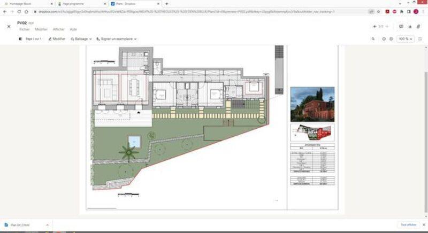This screenshot has height=233, width=428.
Task: Toggle the page thumbnails sidebar
Action: [x=21, y=39]
